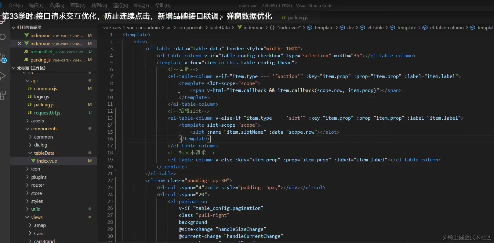Expand the amap folder

(30, 225)
